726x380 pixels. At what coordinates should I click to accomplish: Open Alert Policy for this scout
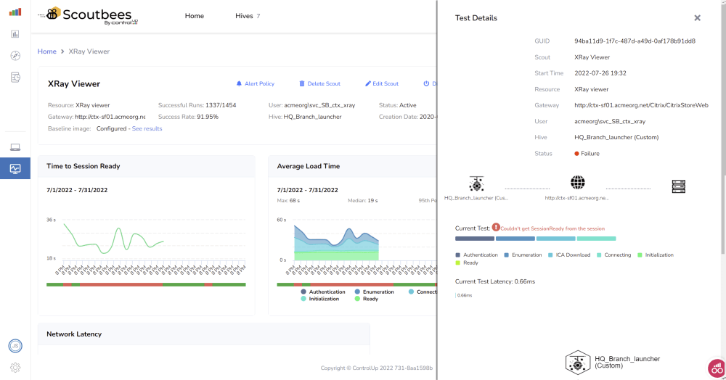pyautogui.click(x=255, y=83)
